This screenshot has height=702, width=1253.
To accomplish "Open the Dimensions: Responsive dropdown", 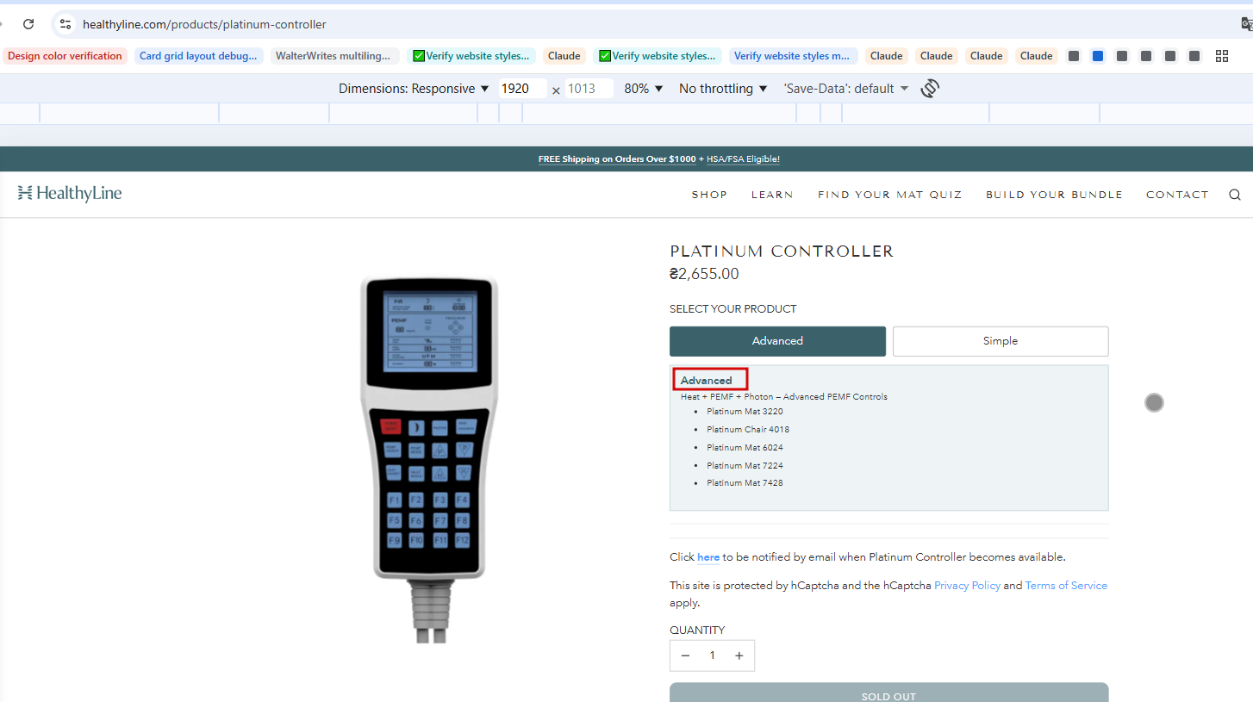I will pos(414,89).
